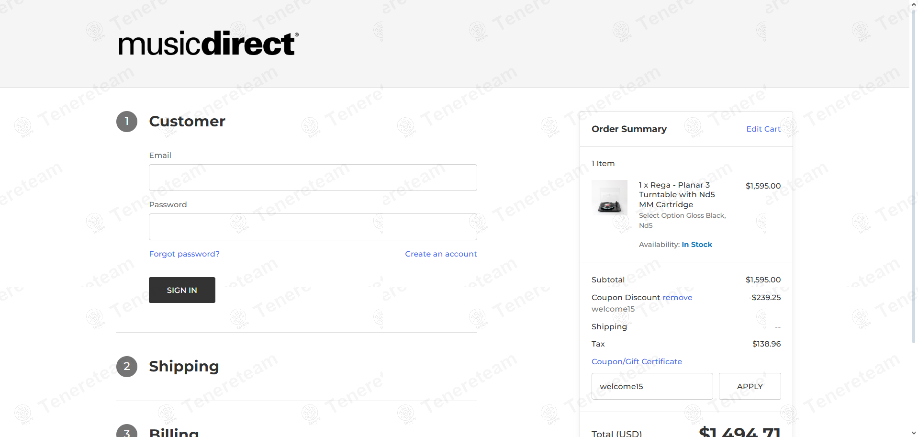The image size is (918, 437).
Task: Click the Shipping cost row label
Action: click(609, 326)
